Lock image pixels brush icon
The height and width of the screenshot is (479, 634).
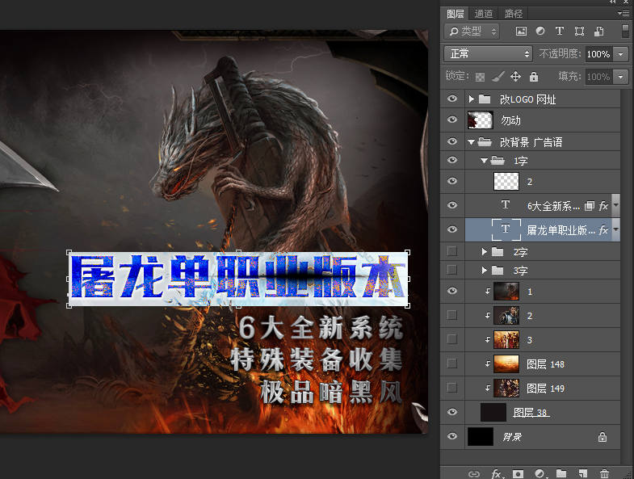point(498,77)
